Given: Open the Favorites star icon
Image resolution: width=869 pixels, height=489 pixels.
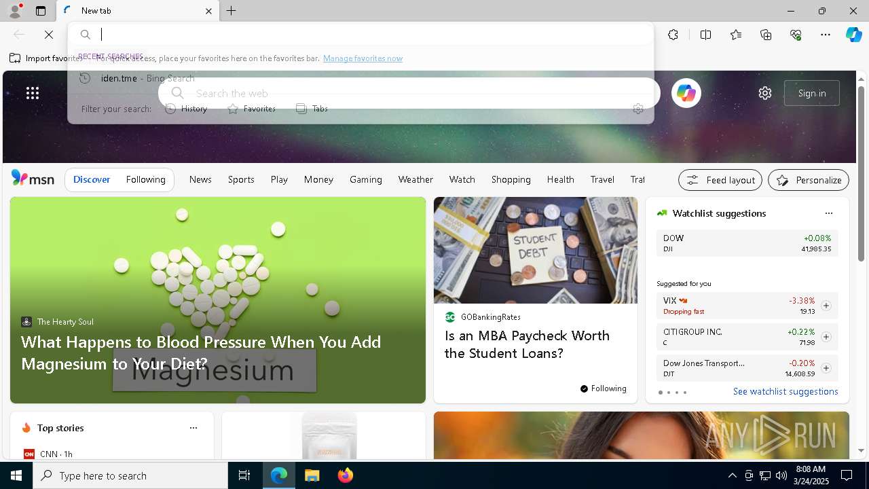Looking at the screenshot, I should [736, 35].
